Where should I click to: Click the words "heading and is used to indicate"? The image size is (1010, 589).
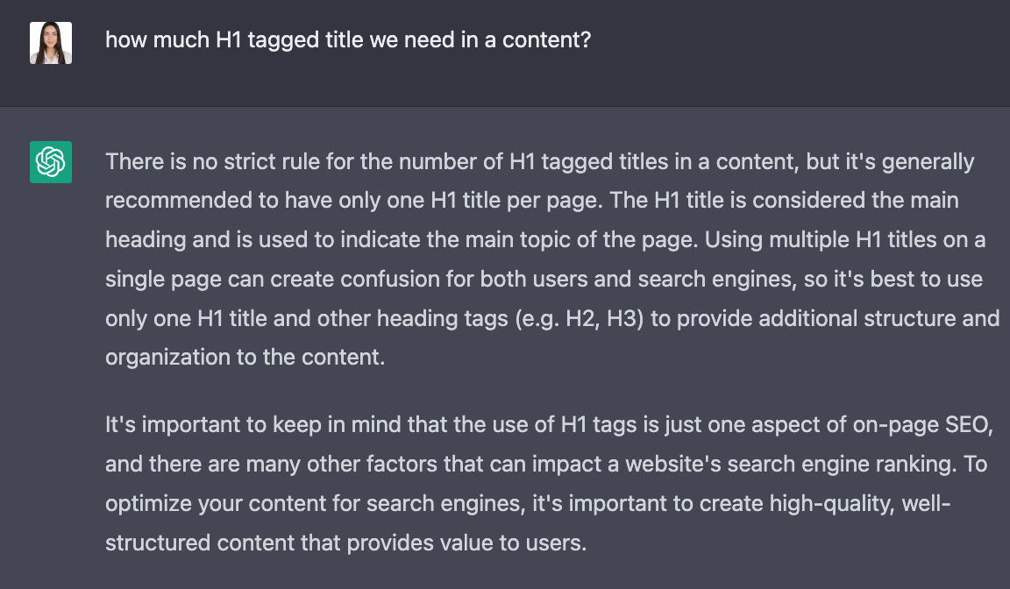(263, 240)
